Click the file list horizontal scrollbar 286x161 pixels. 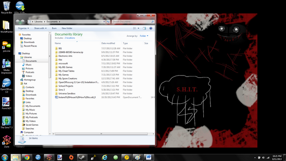point(101,134)
